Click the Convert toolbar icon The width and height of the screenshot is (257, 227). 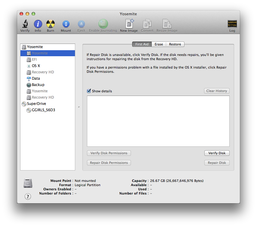[x=147, y=24]
